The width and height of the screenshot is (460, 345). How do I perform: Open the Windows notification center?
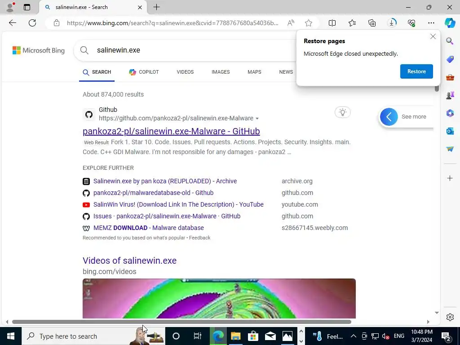click(446, 336)
